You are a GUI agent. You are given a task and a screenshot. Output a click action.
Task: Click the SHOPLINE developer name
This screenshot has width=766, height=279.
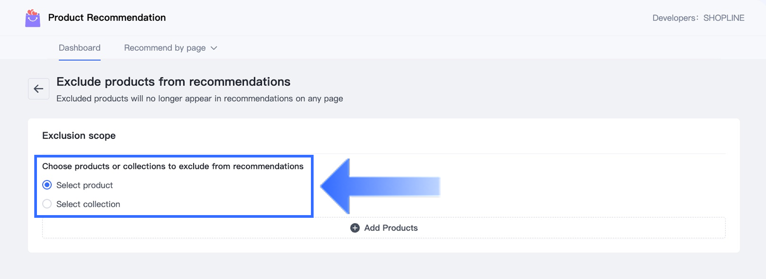724,18
